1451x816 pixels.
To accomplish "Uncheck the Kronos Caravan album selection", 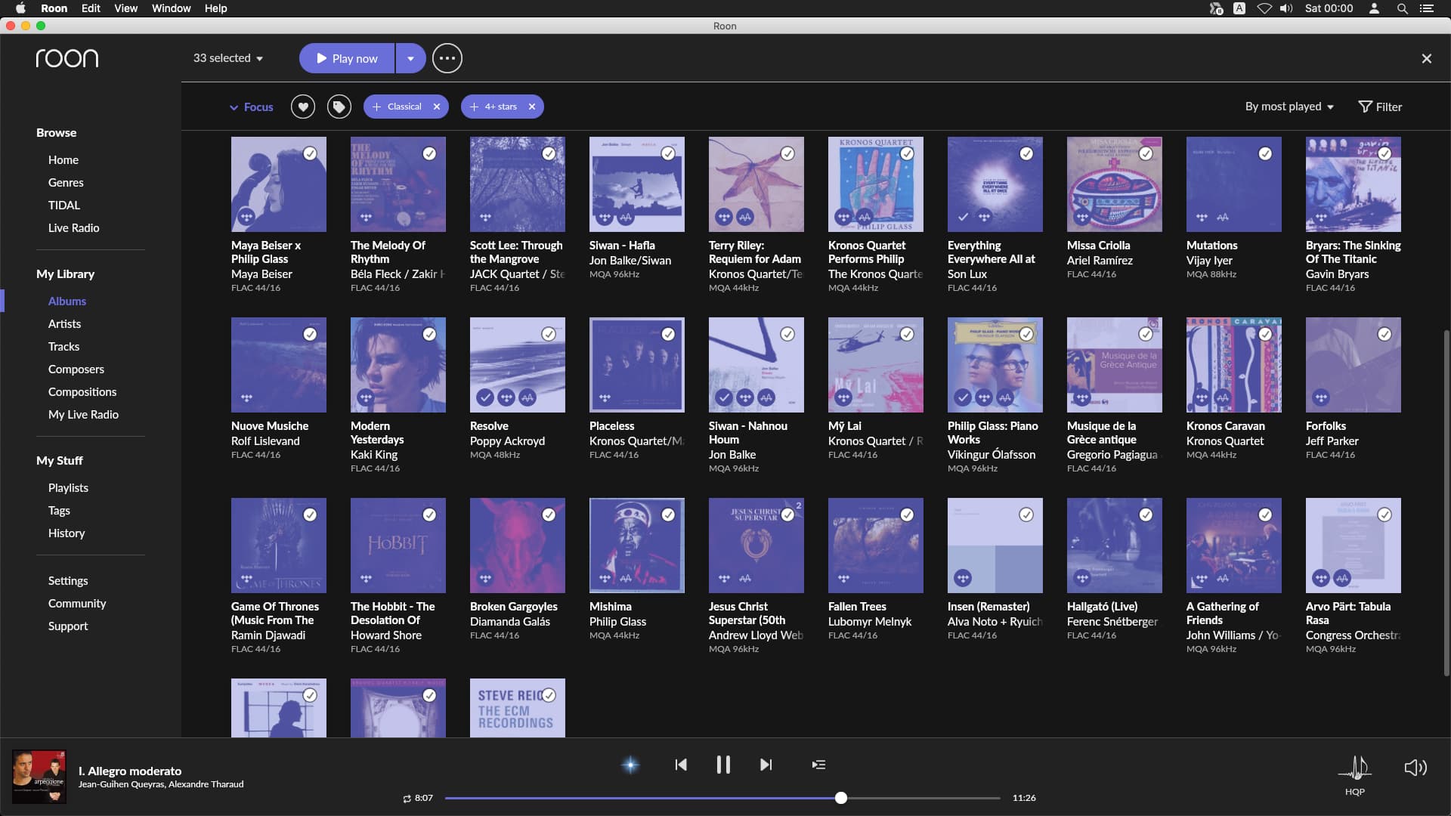I will click(1265, 334).
